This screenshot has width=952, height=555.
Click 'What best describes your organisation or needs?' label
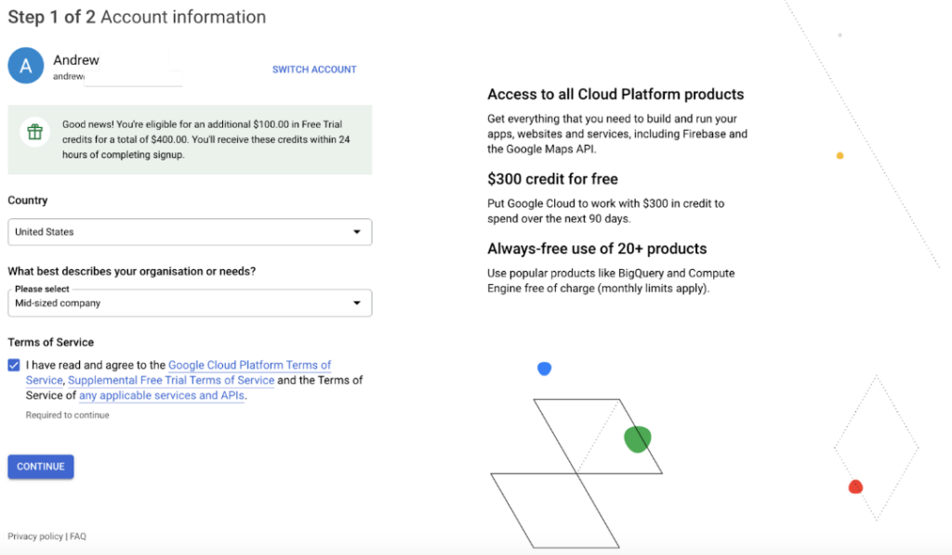click(132, 271)
